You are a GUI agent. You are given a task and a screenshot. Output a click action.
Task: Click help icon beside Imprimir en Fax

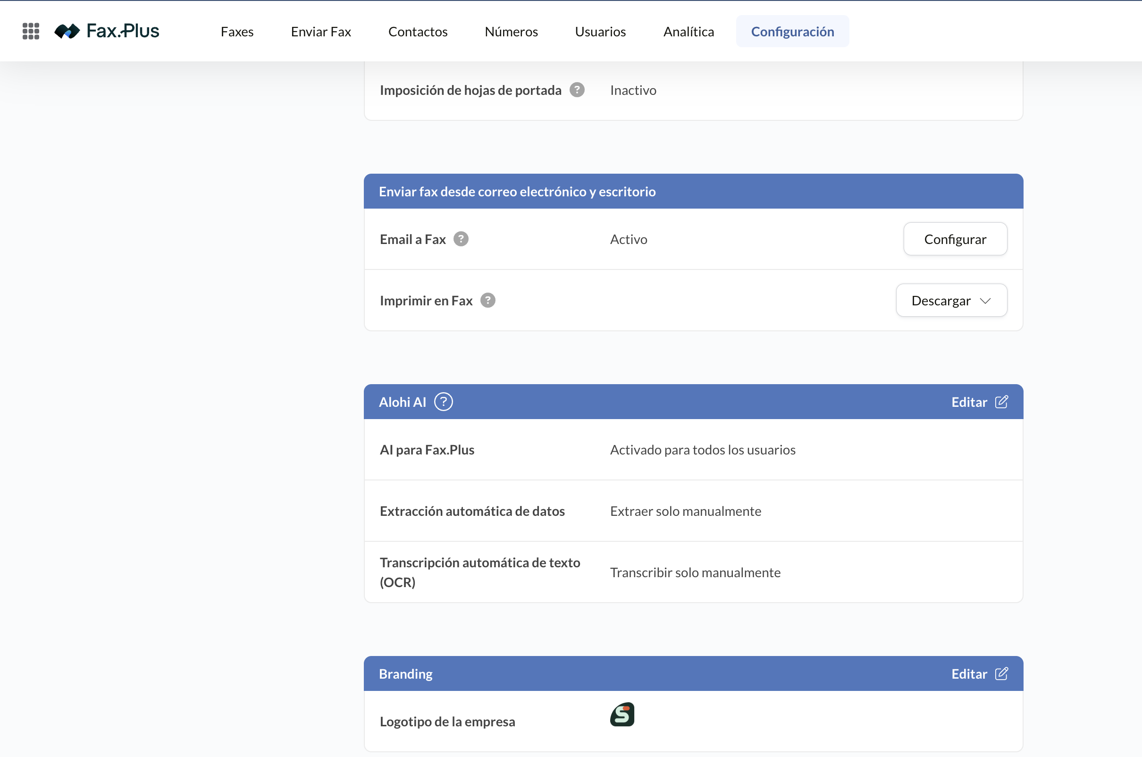click(488, 300)
